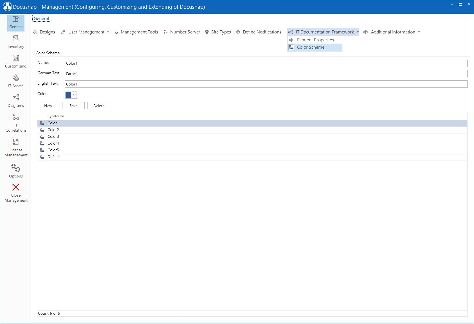474x324 pixels.
Task: Select the Color2 row in list
Action: click(252, 130)
